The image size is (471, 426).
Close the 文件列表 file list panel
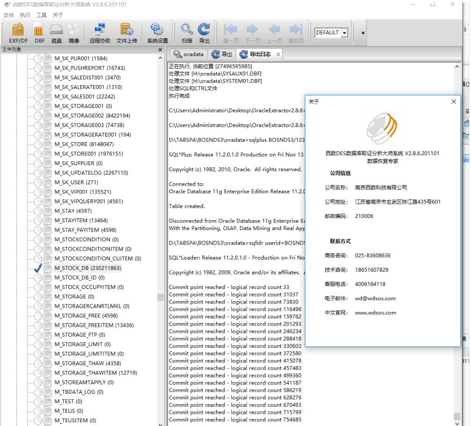160,50
